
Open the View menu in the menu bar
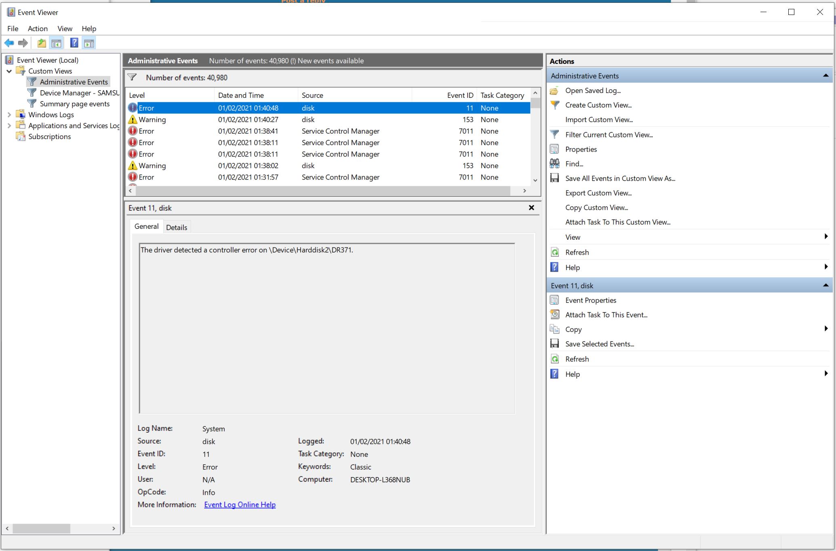[65, 29]
